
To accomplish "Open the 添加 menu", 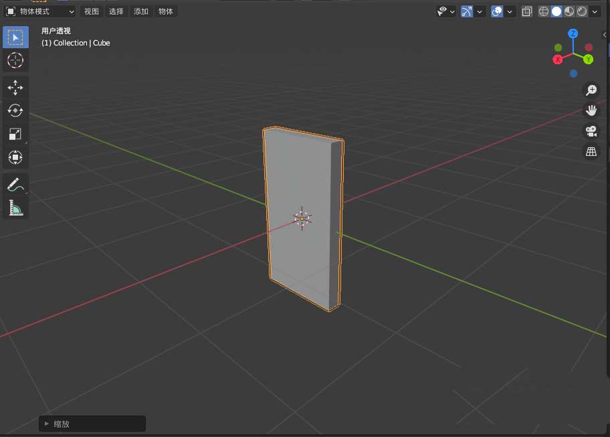I will [x=141, y=11].
